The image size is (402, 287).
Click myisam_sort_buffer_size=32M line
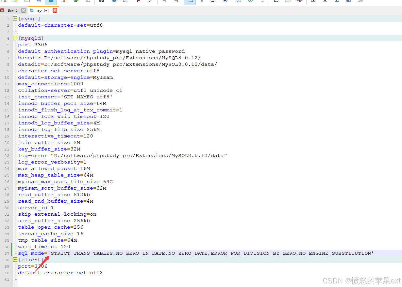(62, 188)
